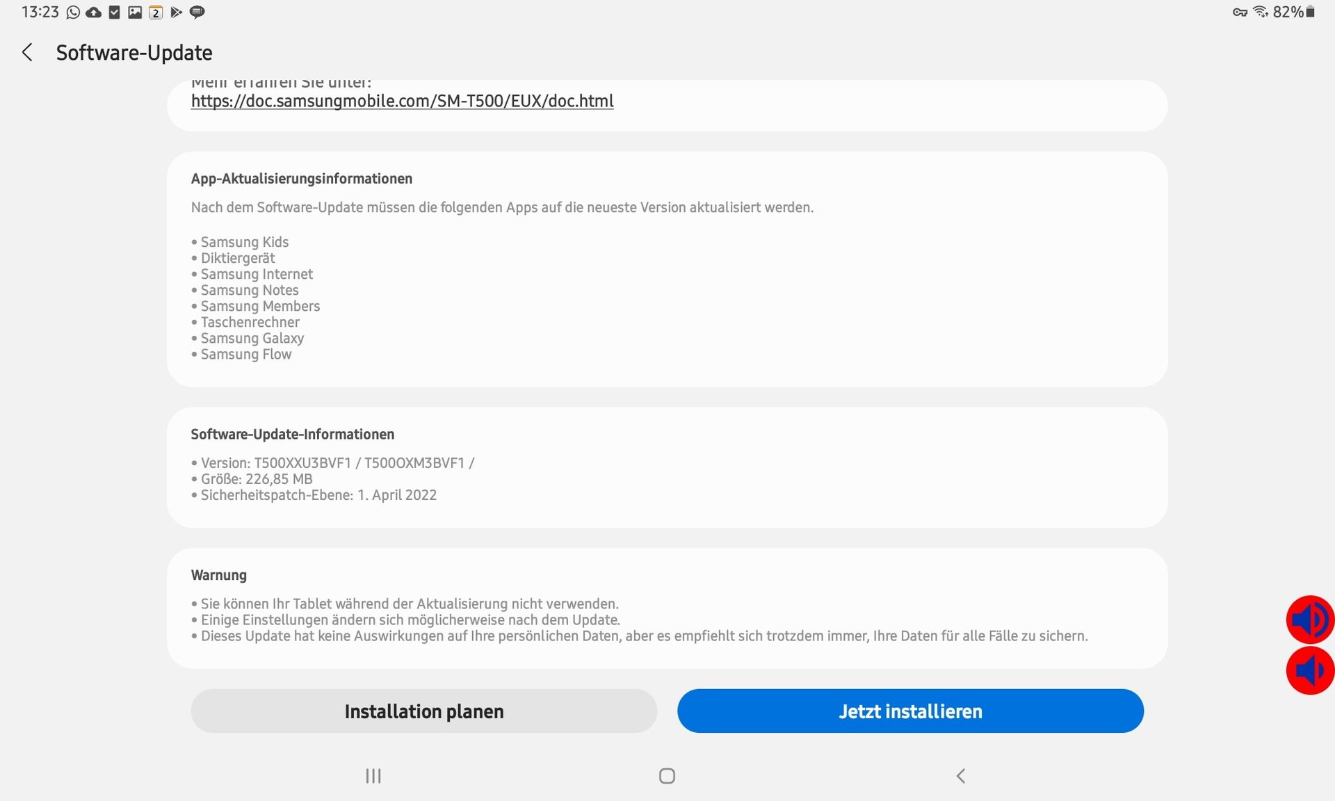The width and height of the screenshot is (1335, 801).
Task: Tap the Software-Update page title
Action: pyautogui.click(x=134, y=53)
